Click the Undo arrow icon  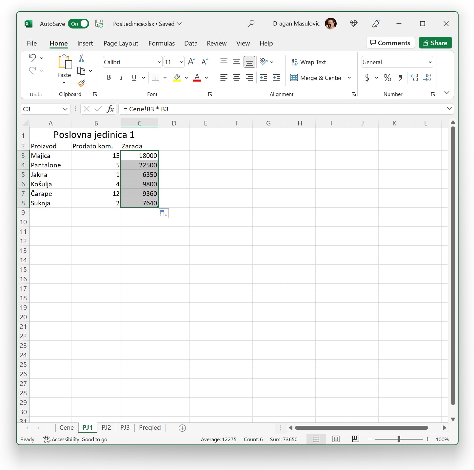point(32,58)
